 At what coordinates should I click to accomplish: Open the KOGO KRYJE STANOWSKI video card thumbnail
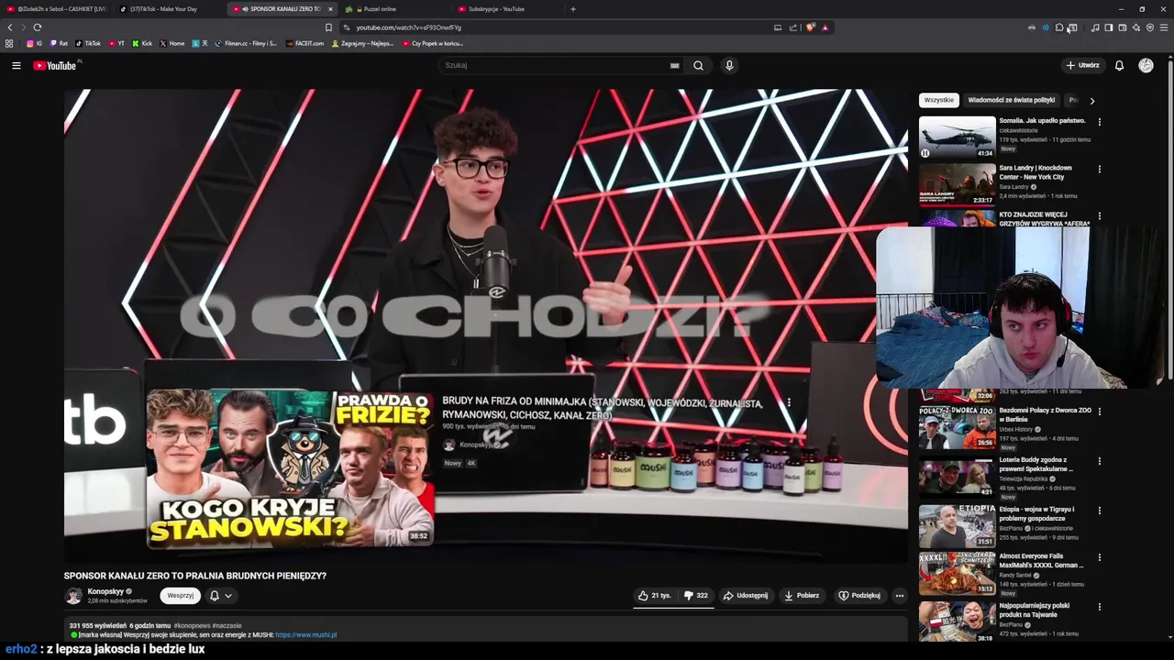click(x=291, y=467)
